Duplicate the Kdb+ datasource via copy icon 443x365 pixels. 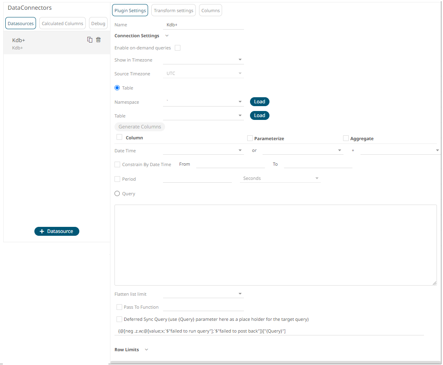pos(90,40)
